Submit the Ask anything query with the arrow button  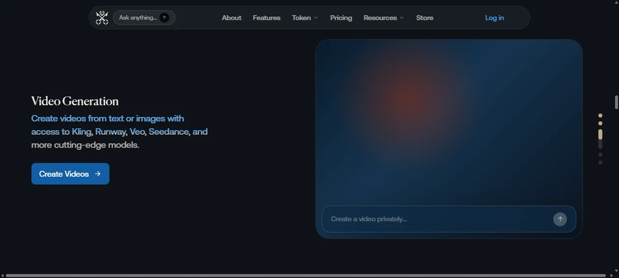coord(165,18)
